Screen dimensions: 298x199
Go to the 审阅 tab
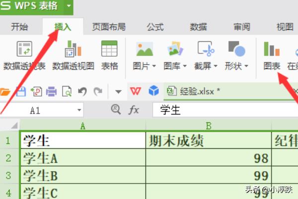tap(242, 27)
